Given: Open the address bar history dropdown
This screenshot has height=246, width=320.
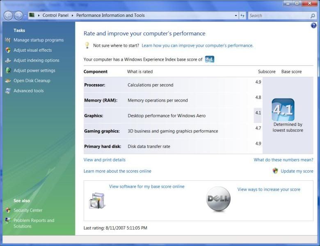Looking at the screenshot, I should pyautogui.click(x=236, y=16).
